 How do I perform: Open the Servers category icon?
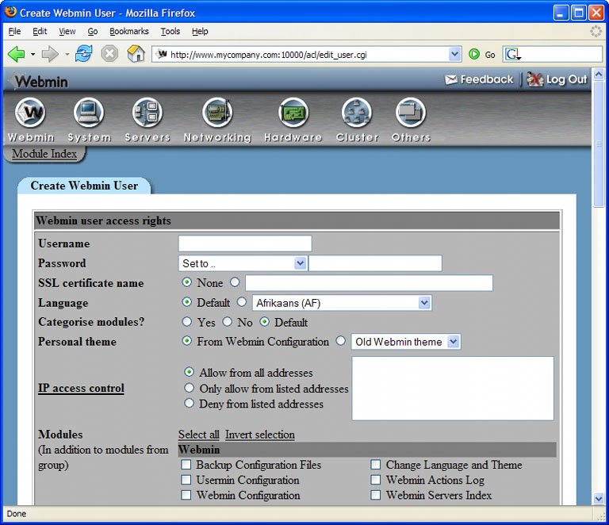(147, 115)
